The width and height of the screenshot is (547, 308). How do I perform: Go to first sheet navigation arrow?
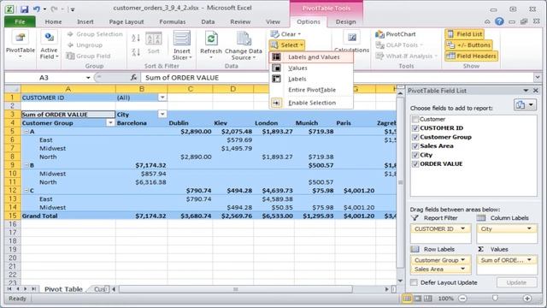point(9,289)
